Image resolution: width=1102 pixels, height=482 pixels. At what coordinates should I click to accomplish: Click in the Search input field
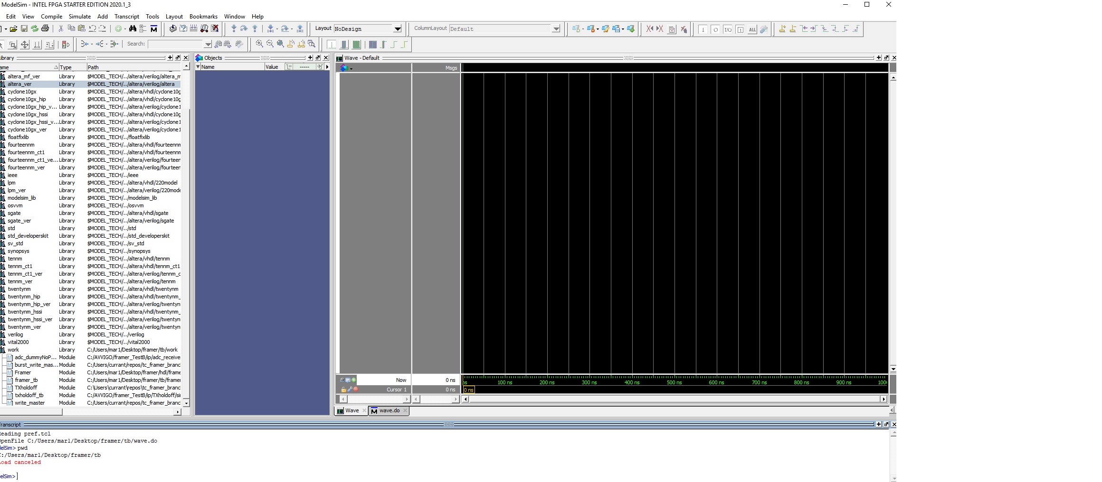176,44
